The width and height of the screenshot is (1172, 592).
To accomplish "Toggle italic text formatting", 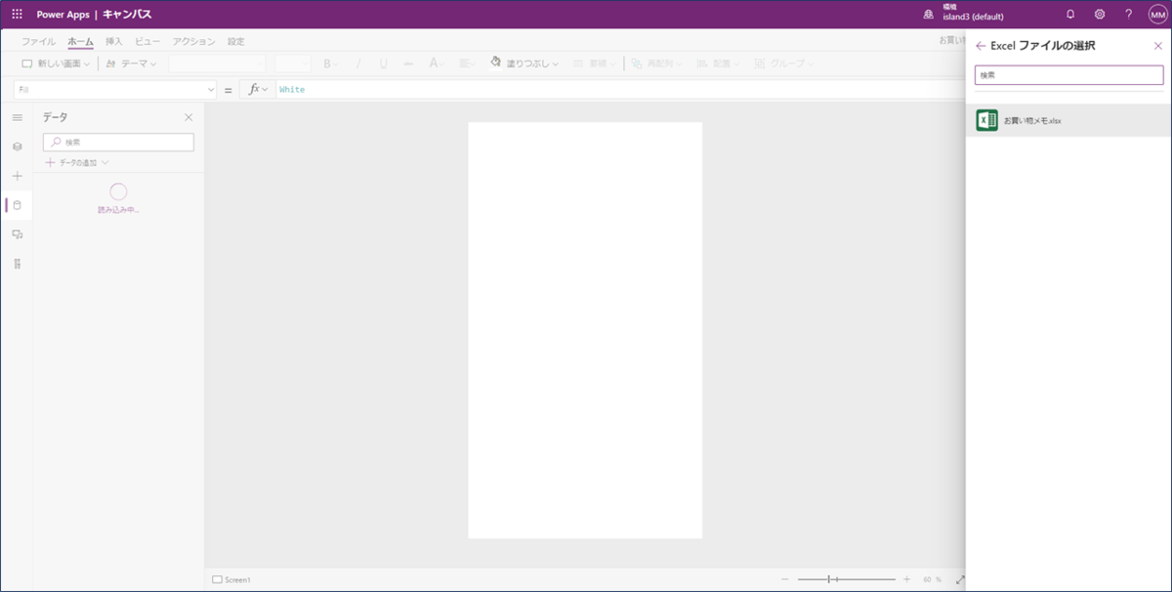I will 357,63.
